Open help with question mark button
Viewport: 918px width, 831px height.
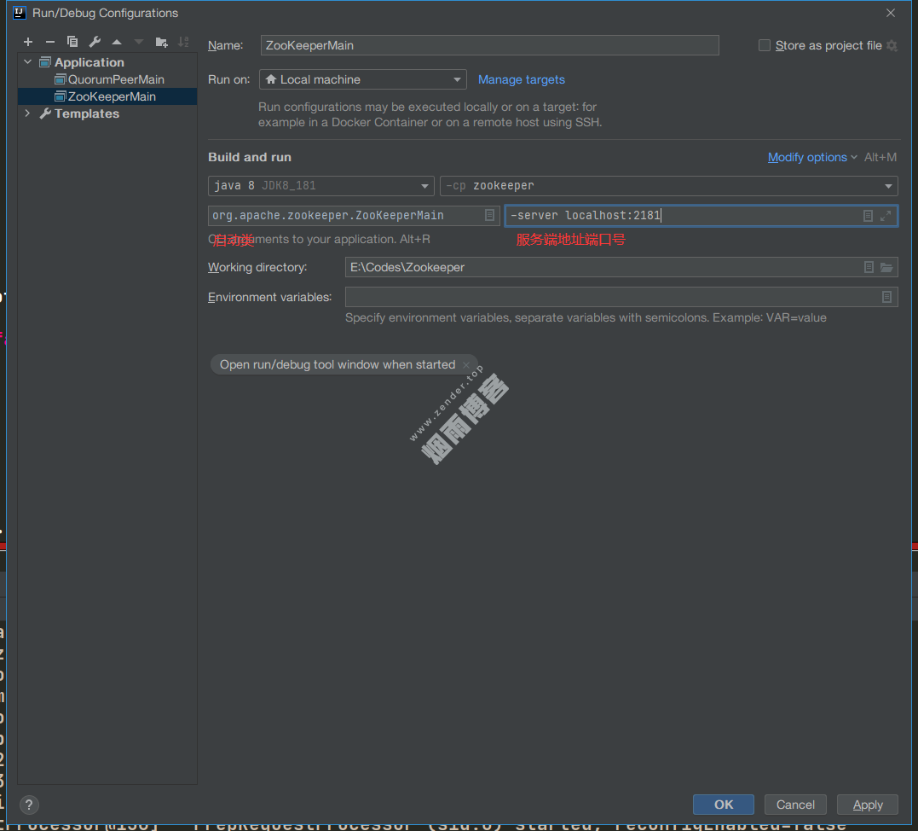pos(29,805)
